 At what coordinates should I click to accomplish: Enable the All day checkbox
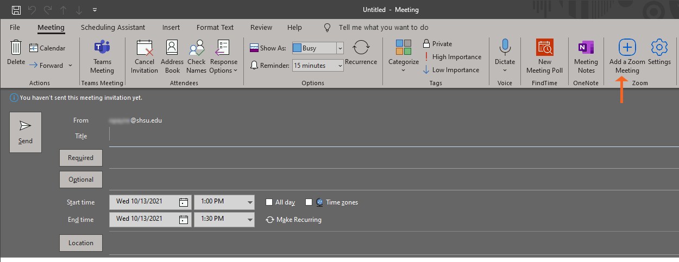point(269,202)
